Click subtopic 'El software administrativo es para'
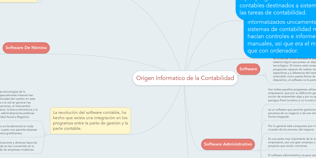Viewport: 316px width, 158px height. point(291,155)
